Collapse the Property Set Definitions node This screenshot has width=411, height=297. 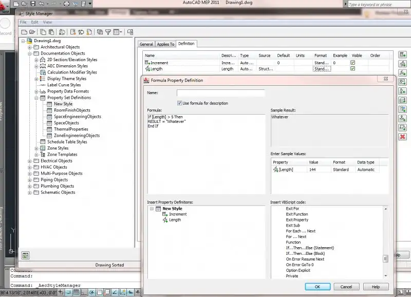coord(36,98)
